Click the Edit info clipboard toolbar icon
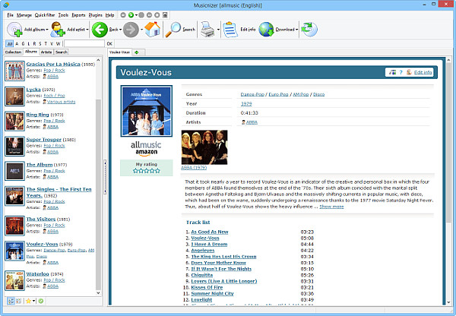This screenshot has height=316, width=456. coord(230,30)
